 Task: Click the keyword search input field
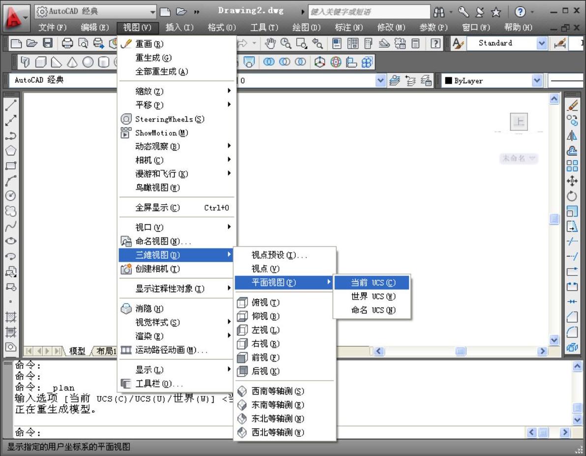coord(367,12)
